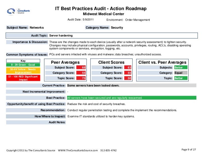Click the 'Key' legend header box

click(x=23, y=61)
